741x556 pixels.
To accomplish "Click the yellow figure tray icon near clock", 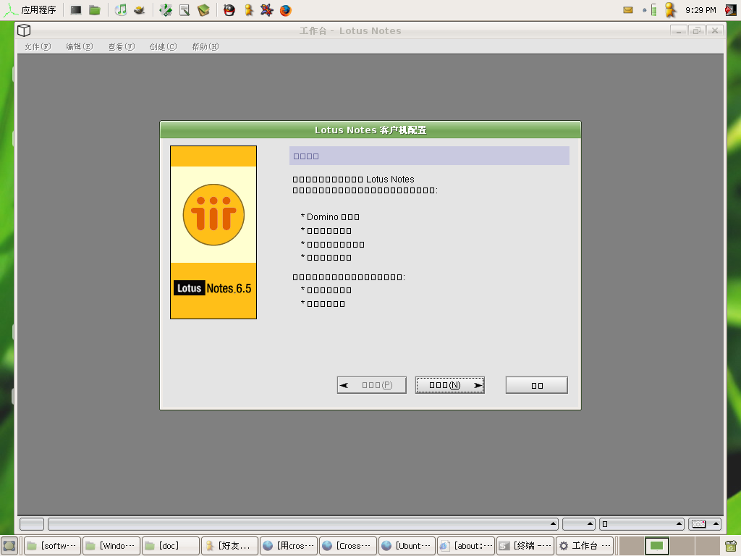I will pyautogui.click(x=670, y=10).
